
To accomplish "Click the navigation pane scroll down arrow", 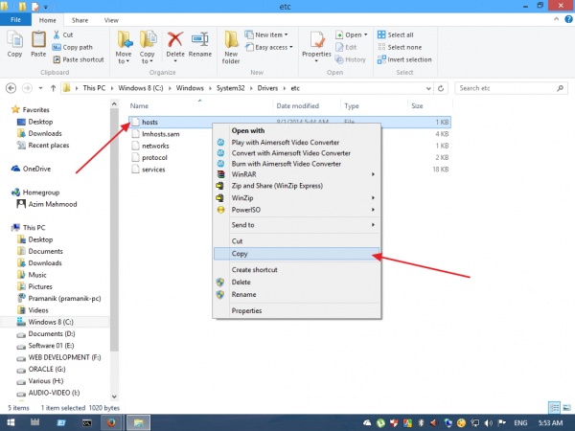I will tap(114, 397).
